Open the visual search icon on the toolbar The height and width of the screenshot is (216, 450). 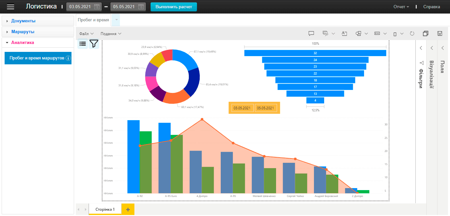pos(325,33)
